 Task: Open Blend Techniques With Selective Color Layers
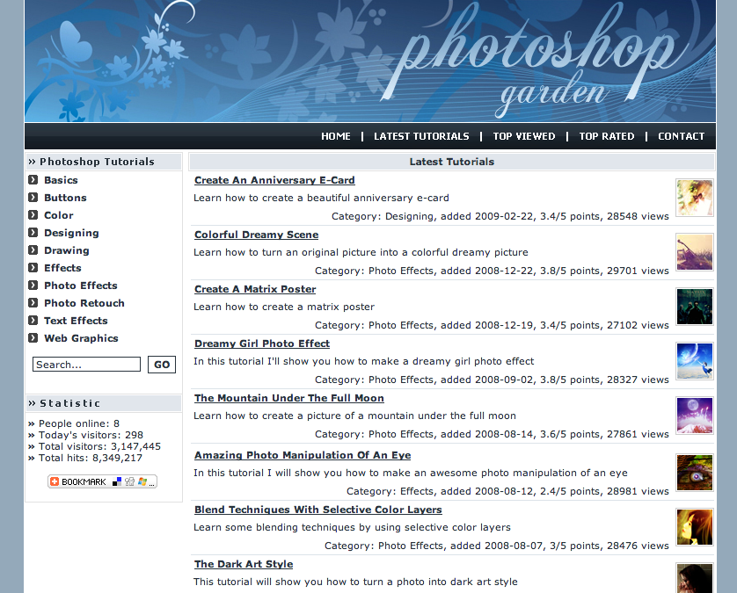pyautogui.click(x=318, y=510)
